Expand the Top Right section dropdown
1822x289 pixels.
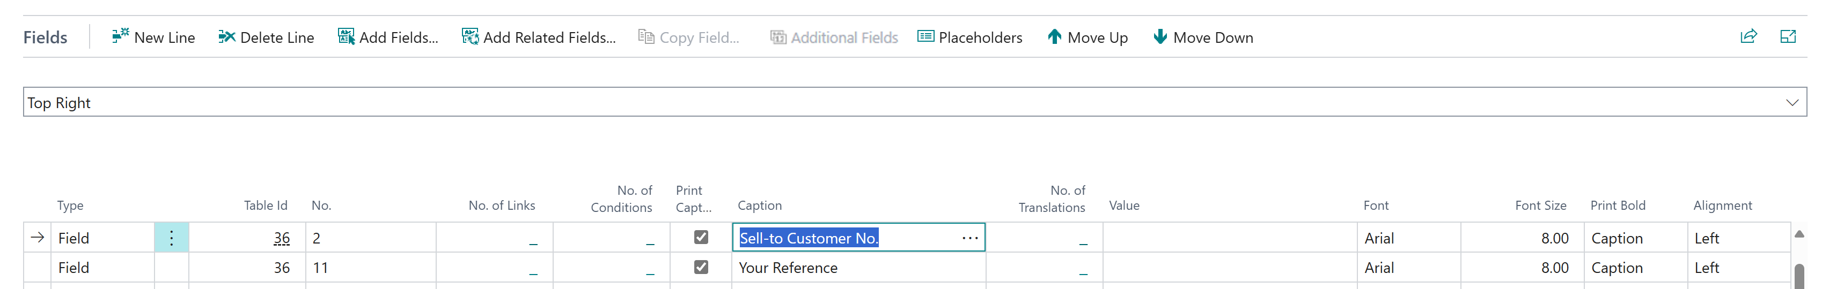pos(1791,103)
